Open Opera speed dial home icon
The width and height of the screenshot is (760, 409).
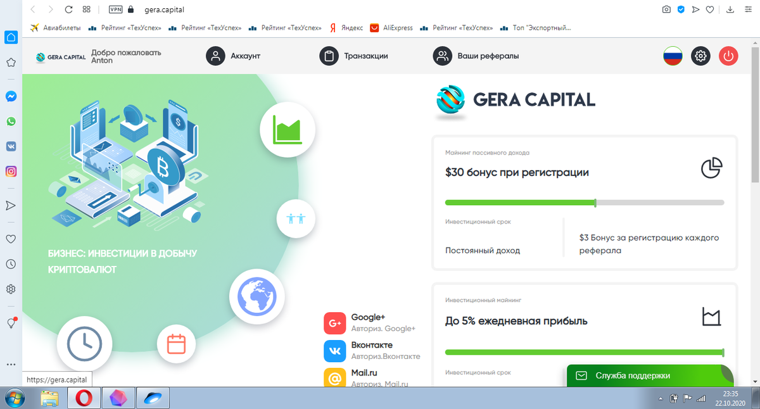[11, 37]
